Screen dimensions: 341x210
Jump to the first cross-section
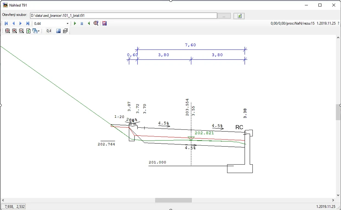pyautogui.click(x=6, y=24)
